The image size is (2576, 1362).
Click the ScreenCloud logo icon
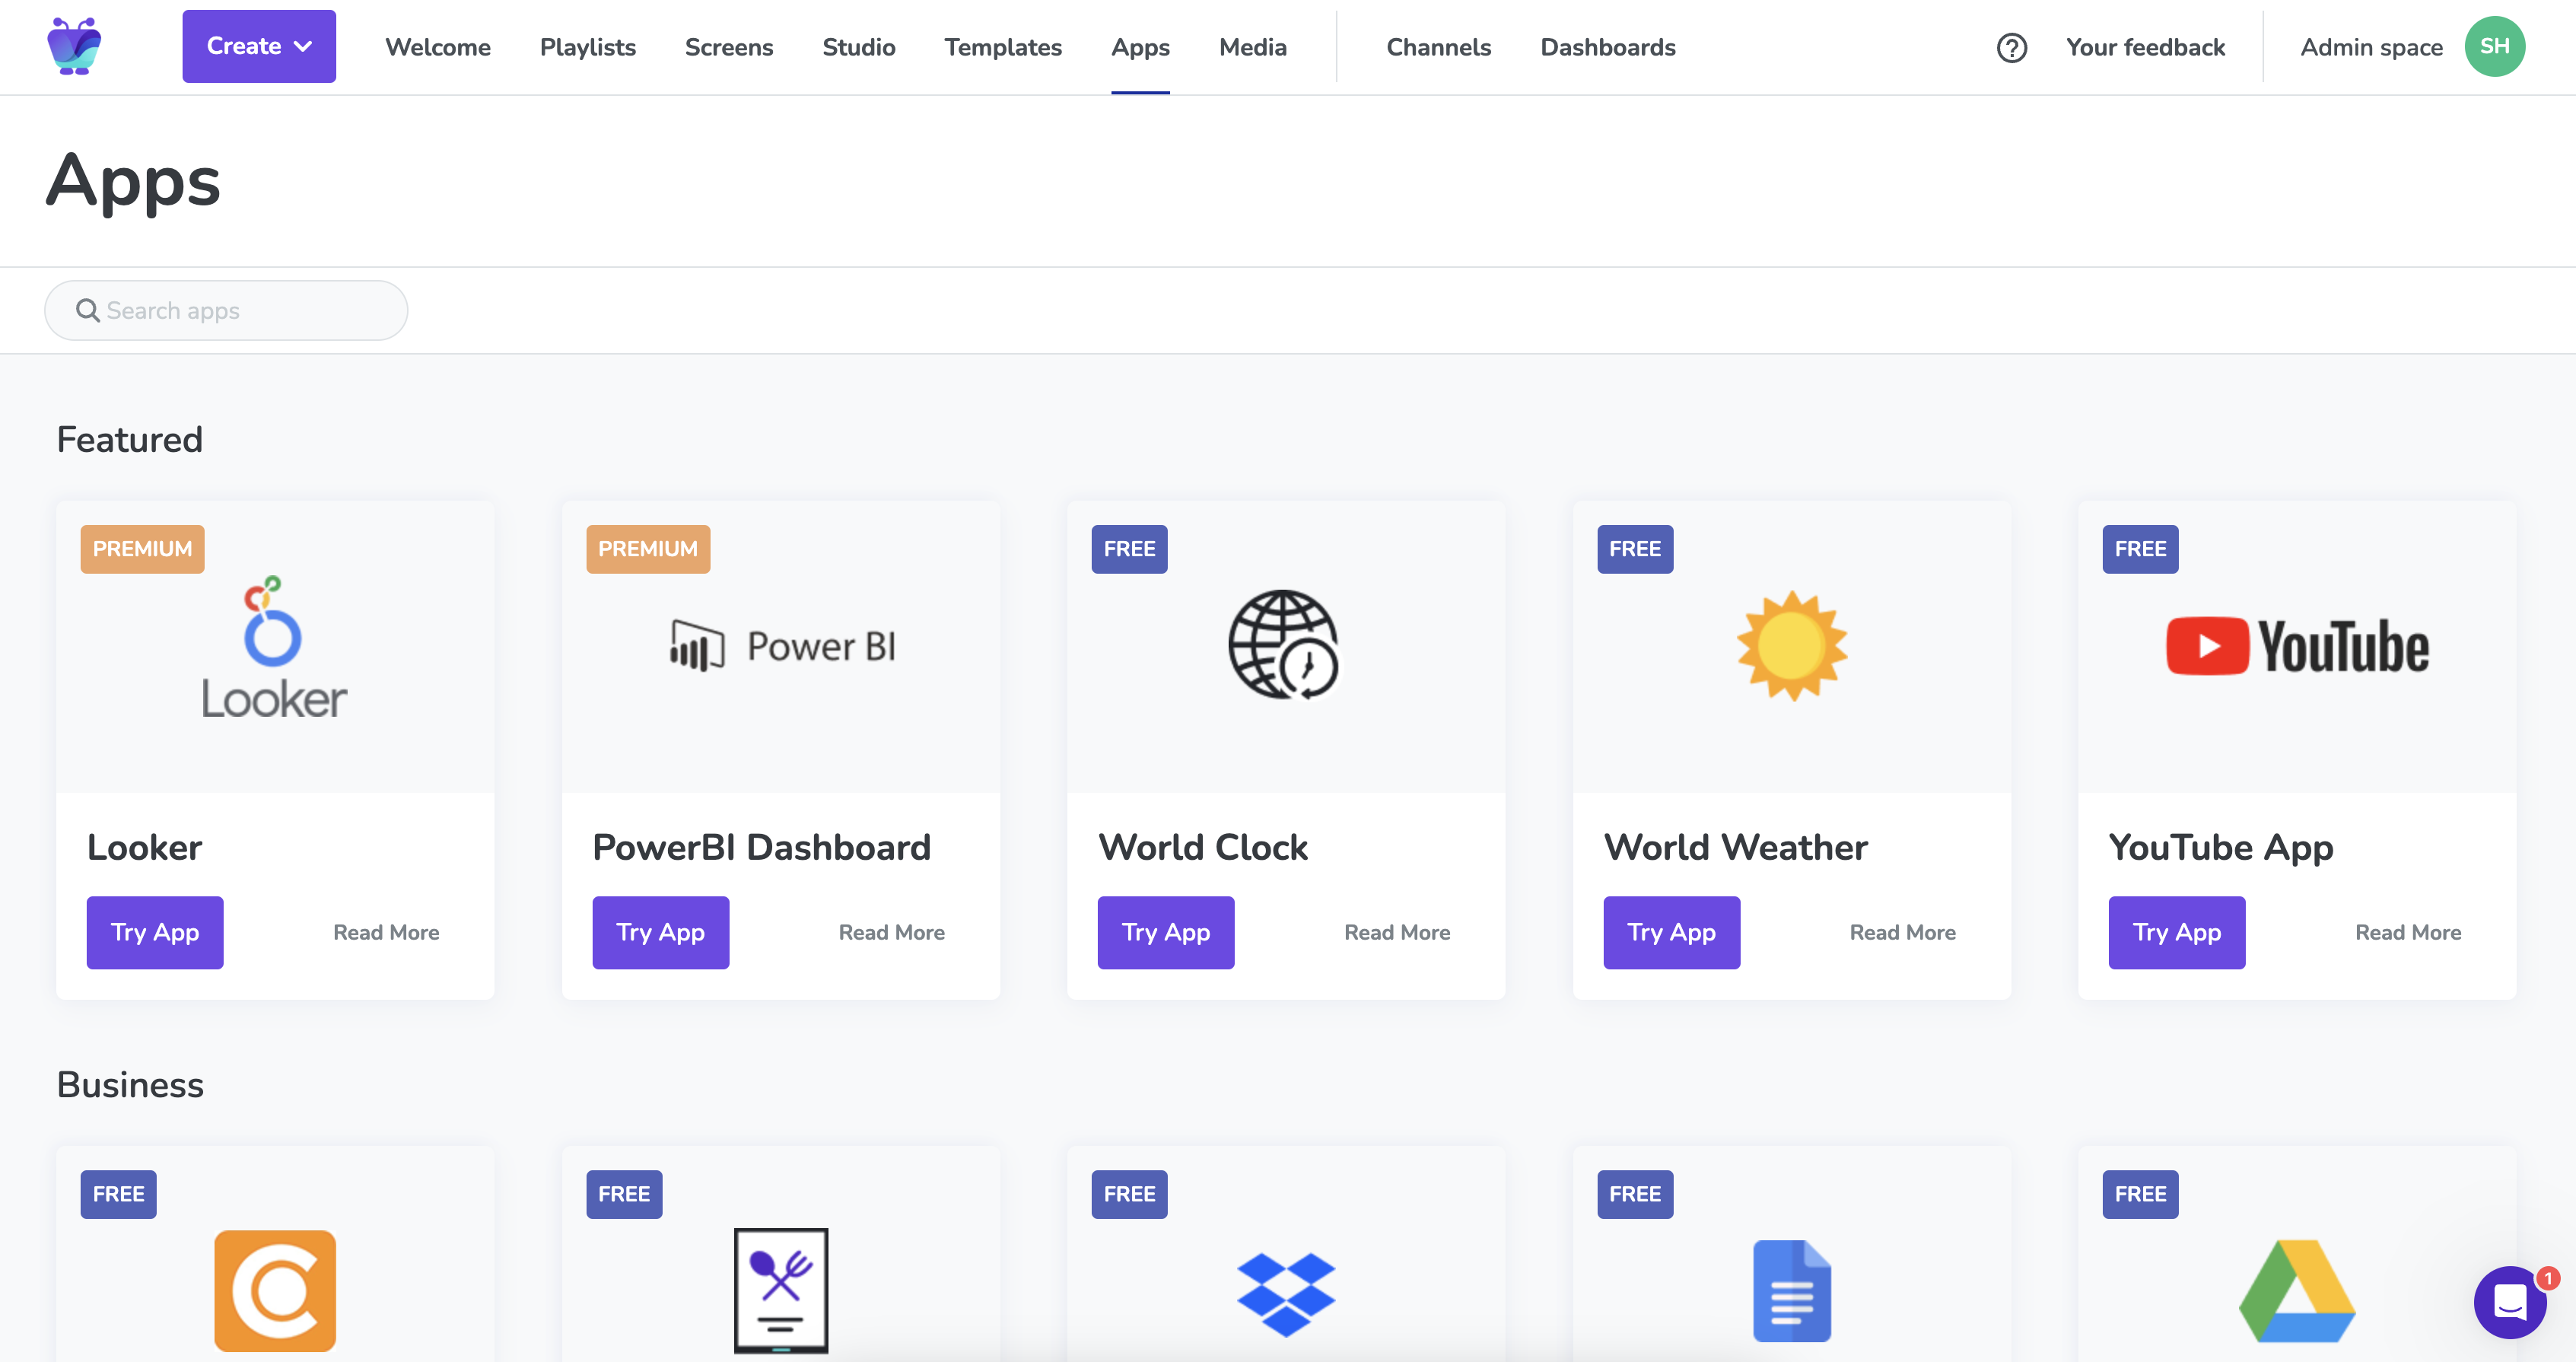[74, 46]
